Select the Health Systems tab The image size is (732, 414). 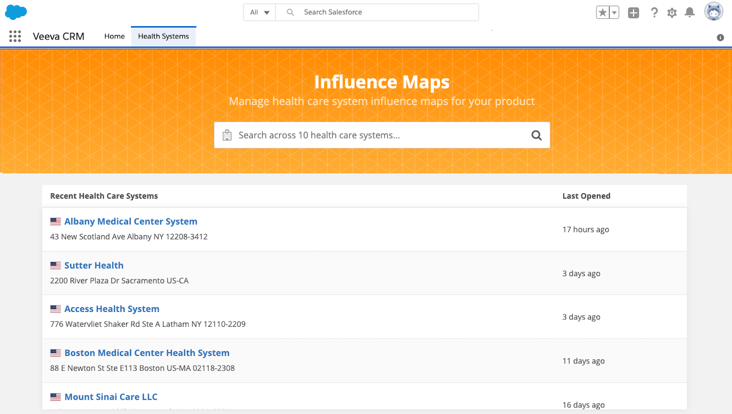tap(163, 36)
